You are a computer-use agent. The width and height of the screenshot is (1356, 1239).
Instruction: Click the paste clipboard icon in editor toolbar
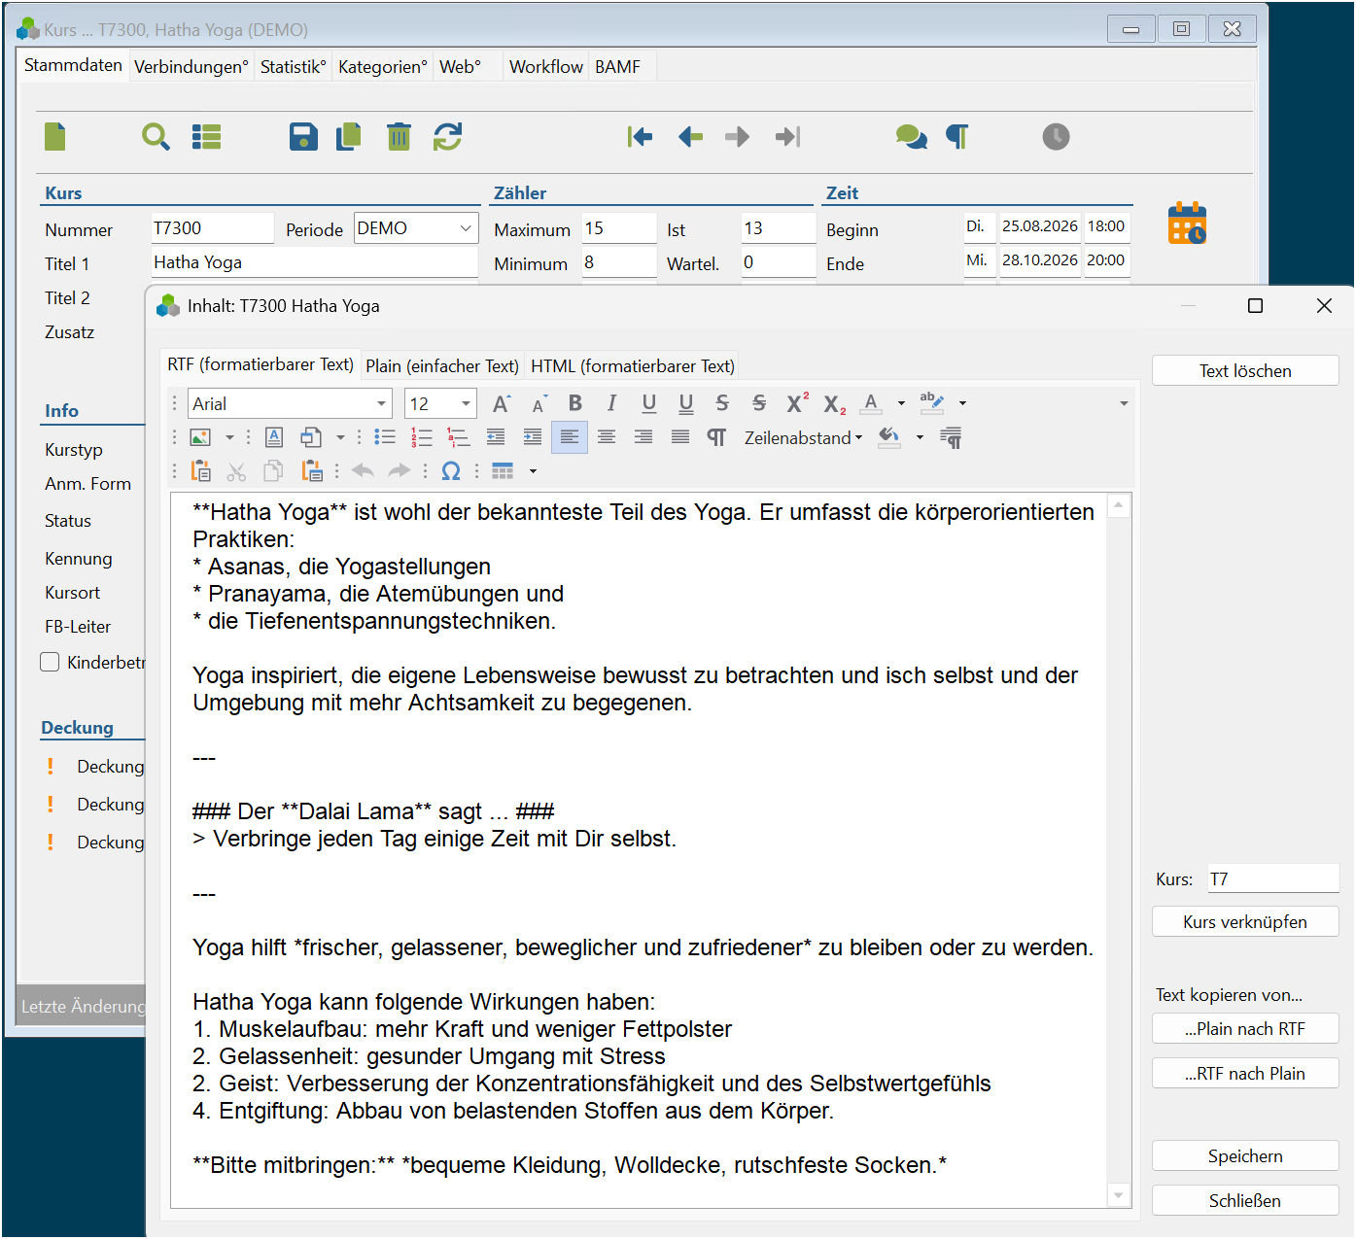pos(201,471)
